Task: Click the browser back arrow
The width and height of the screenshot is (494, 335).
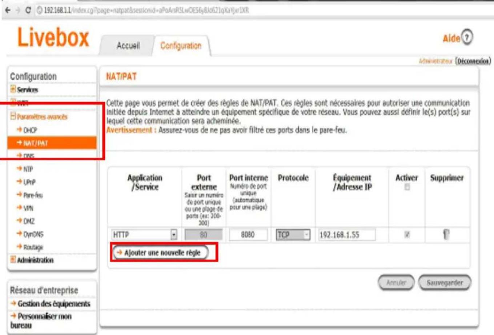Action: (8, 10)
